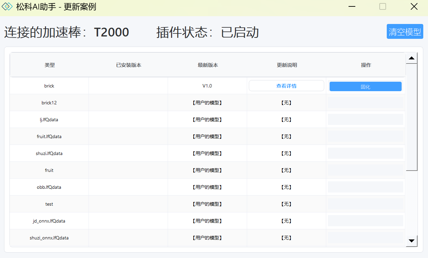This screenshot has height=258, width=428.
Task: Select the obb.lfQdata row
Action: pyautogui.click(x=49, y=187)
